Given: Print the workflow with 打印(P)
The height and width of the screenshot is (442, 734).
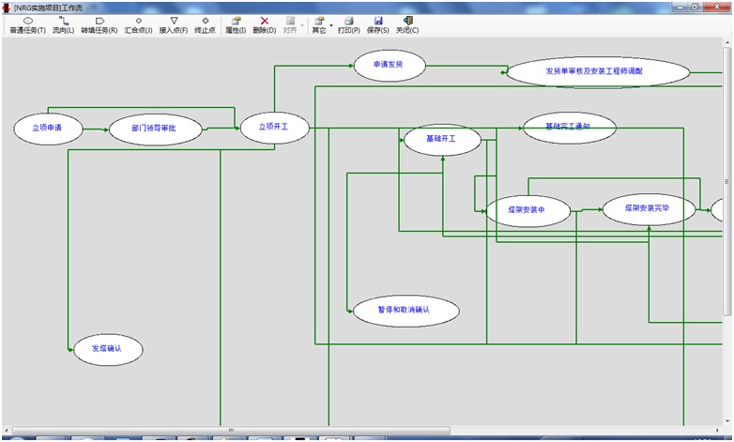Looking at the screenshot, I should coord(348,25).
